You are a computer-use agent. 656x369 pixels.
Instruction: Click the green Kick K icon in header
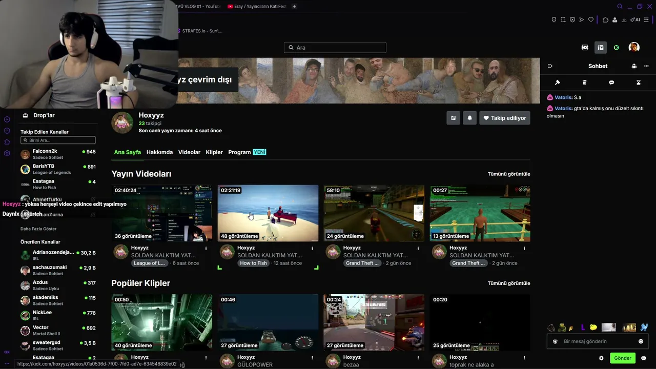click(x=616, y=48)
